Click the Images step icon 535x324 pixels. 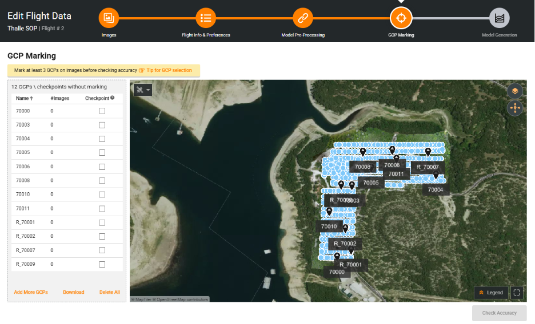pyautogui.click(x=109, y=18)
